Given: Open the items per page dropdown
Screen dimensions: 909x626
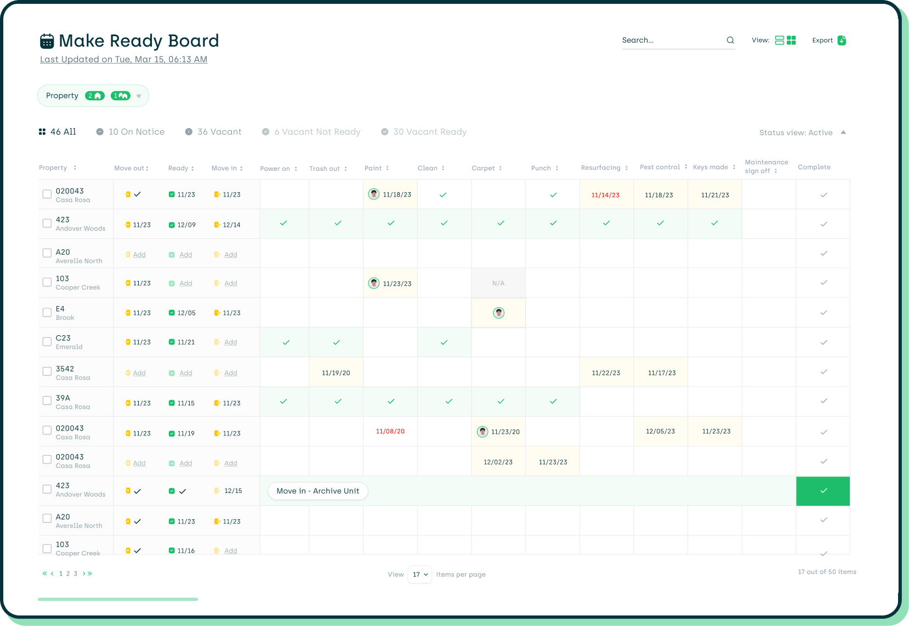Looking at the screenshot, I should tap(420, 575).
